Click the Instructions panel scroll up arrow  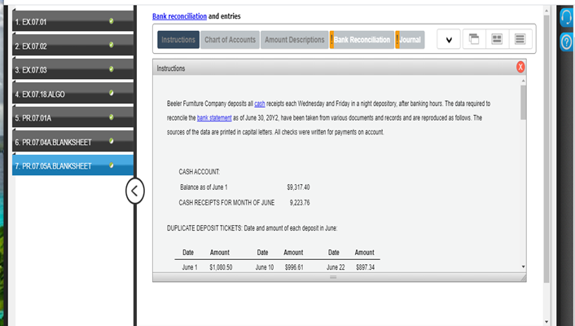[524, 81]
